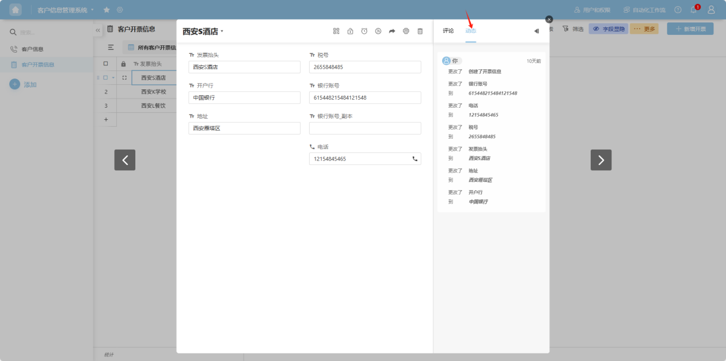Set a reminder with the alarm clock icon
Screen dimensions: 726x361
(364, 32)
